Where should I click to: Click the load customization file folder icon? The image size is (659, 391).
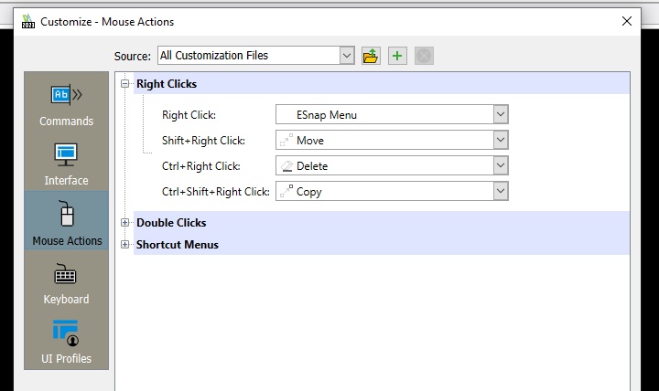click(x=371, y=56)
